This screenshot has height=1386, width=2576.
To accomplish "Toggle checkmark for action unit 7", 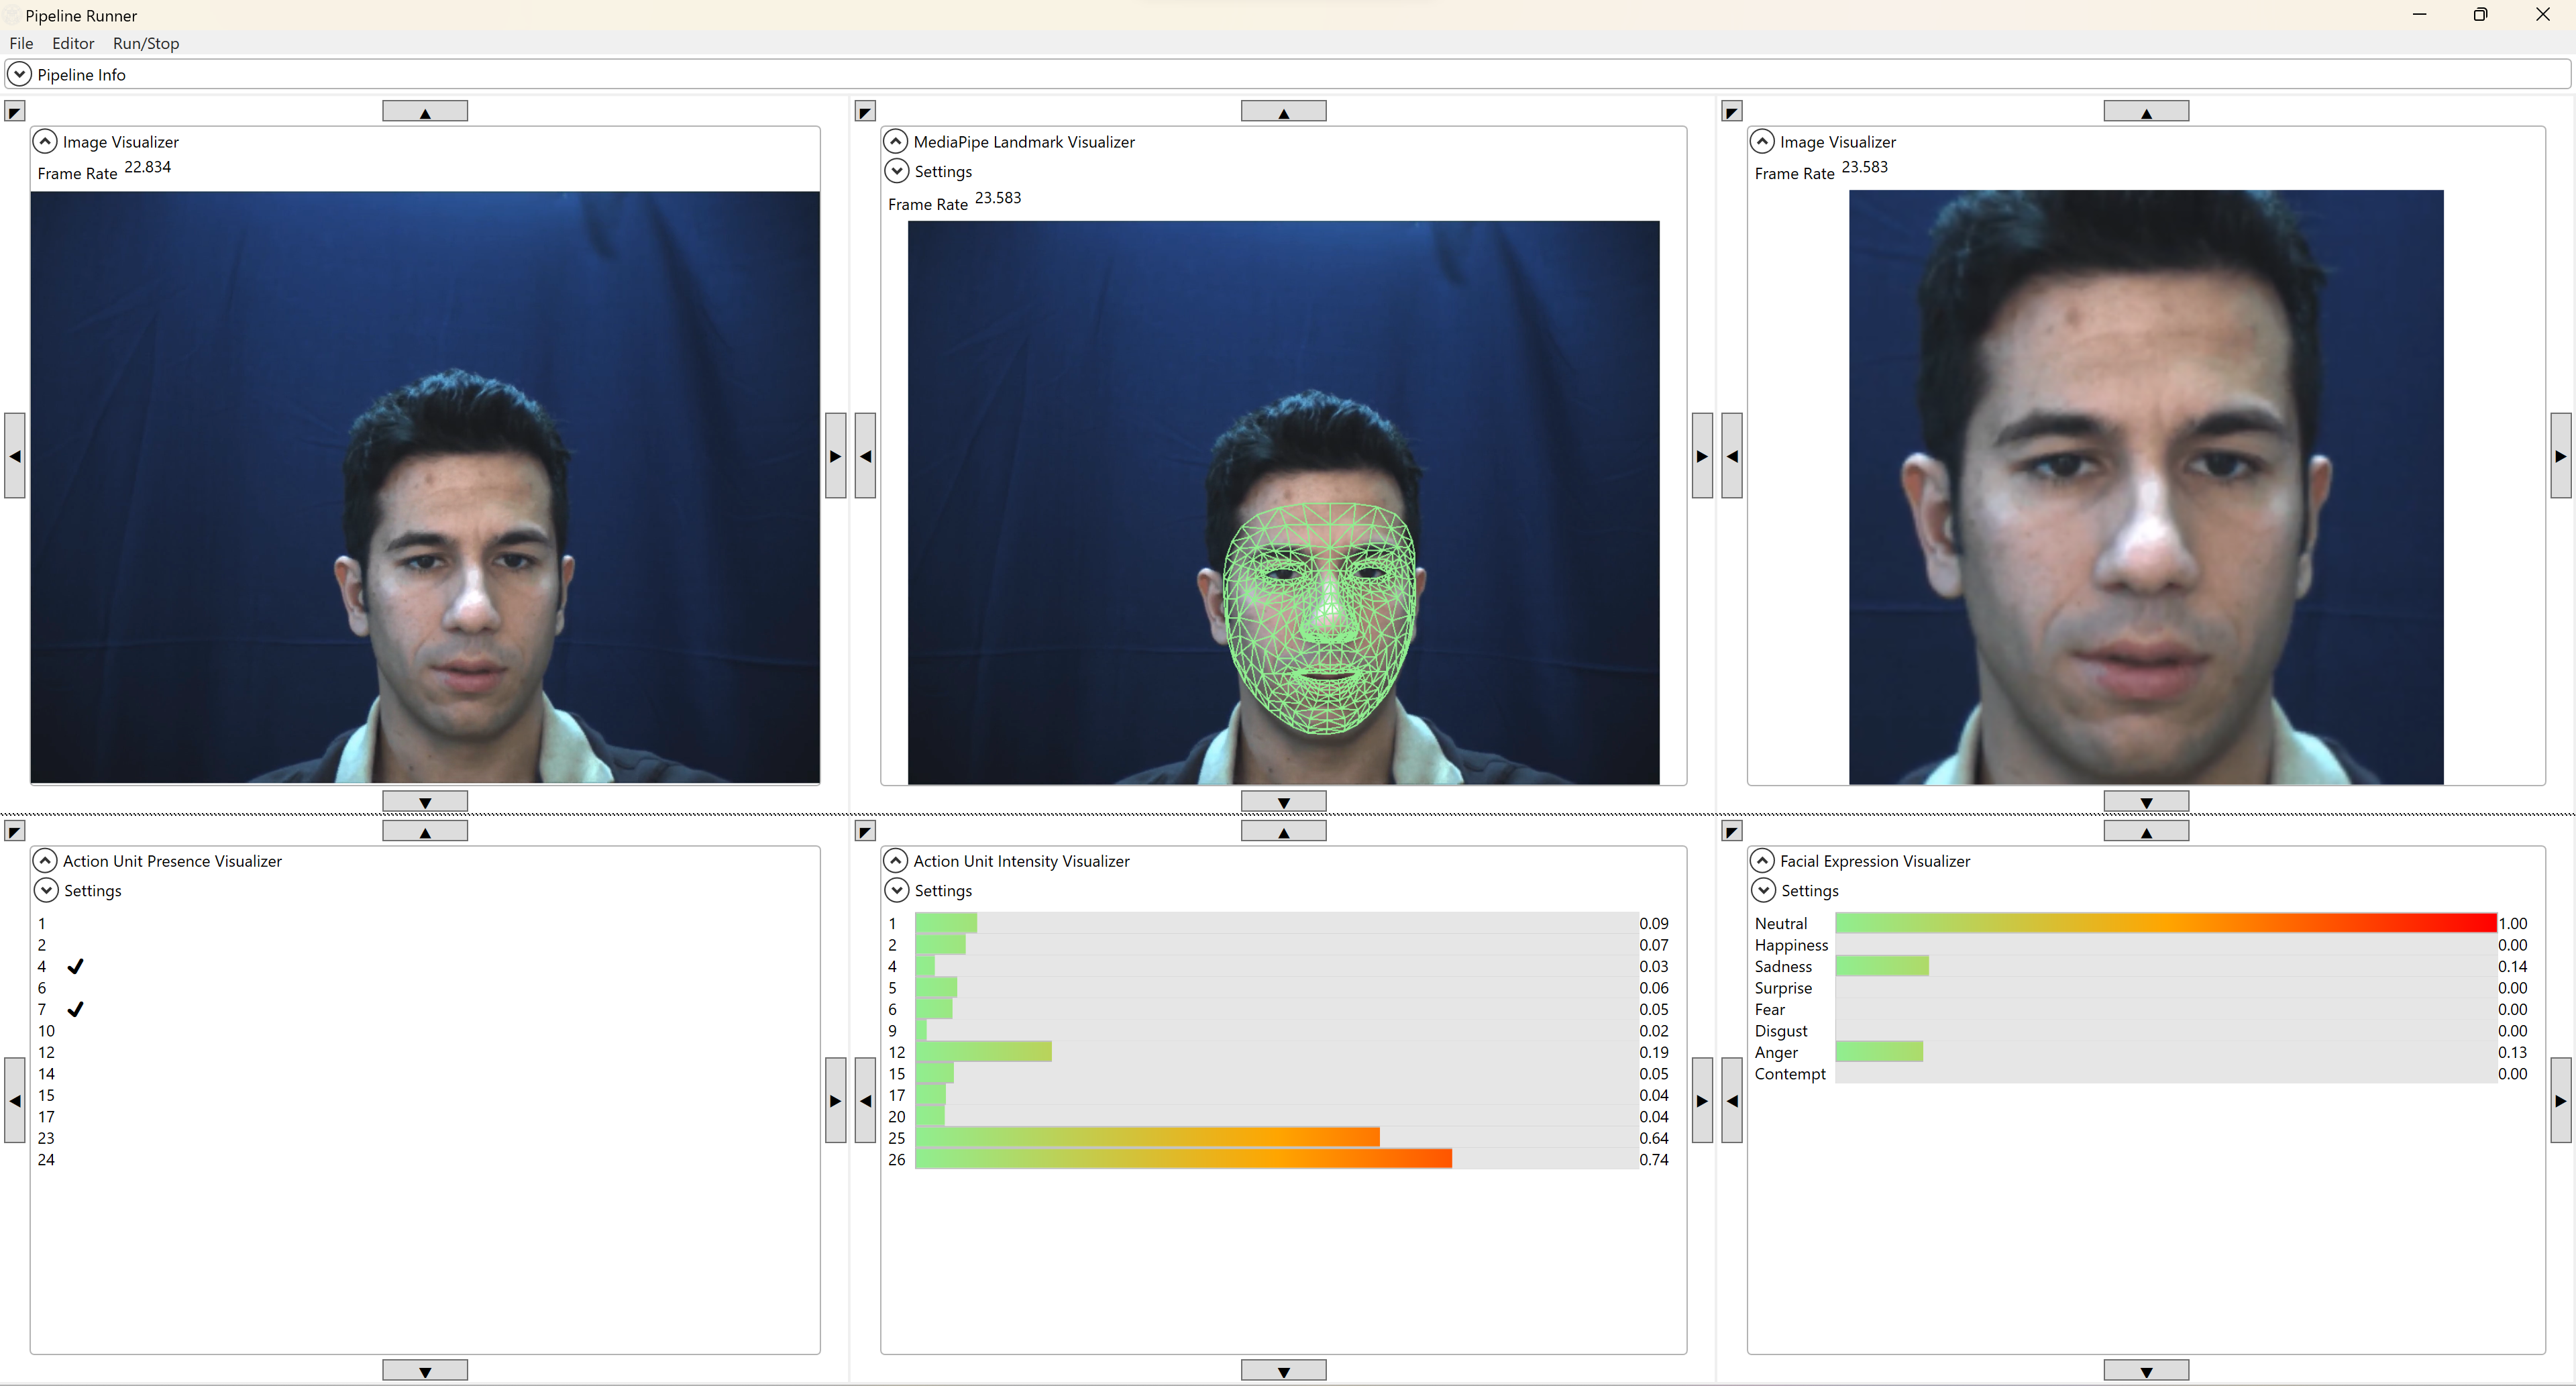I will click(x=75, y=1009).
